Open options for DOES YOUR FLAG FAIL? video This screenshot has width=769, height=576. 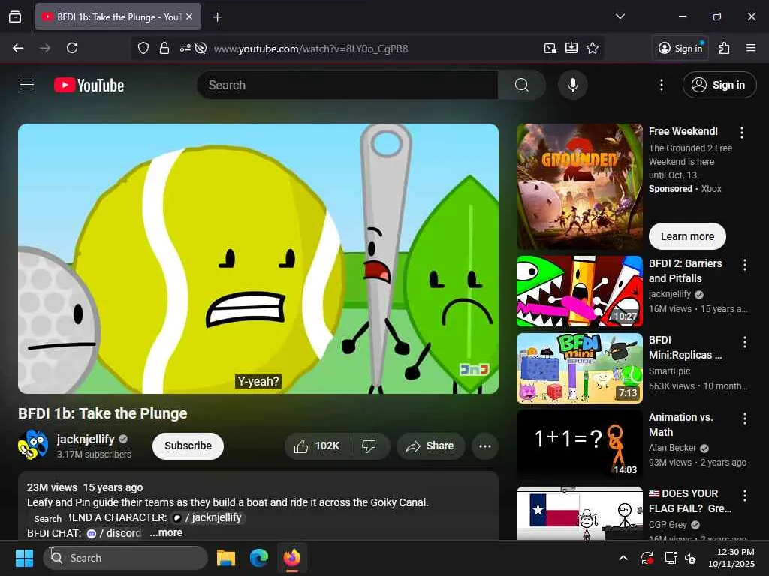744,496
